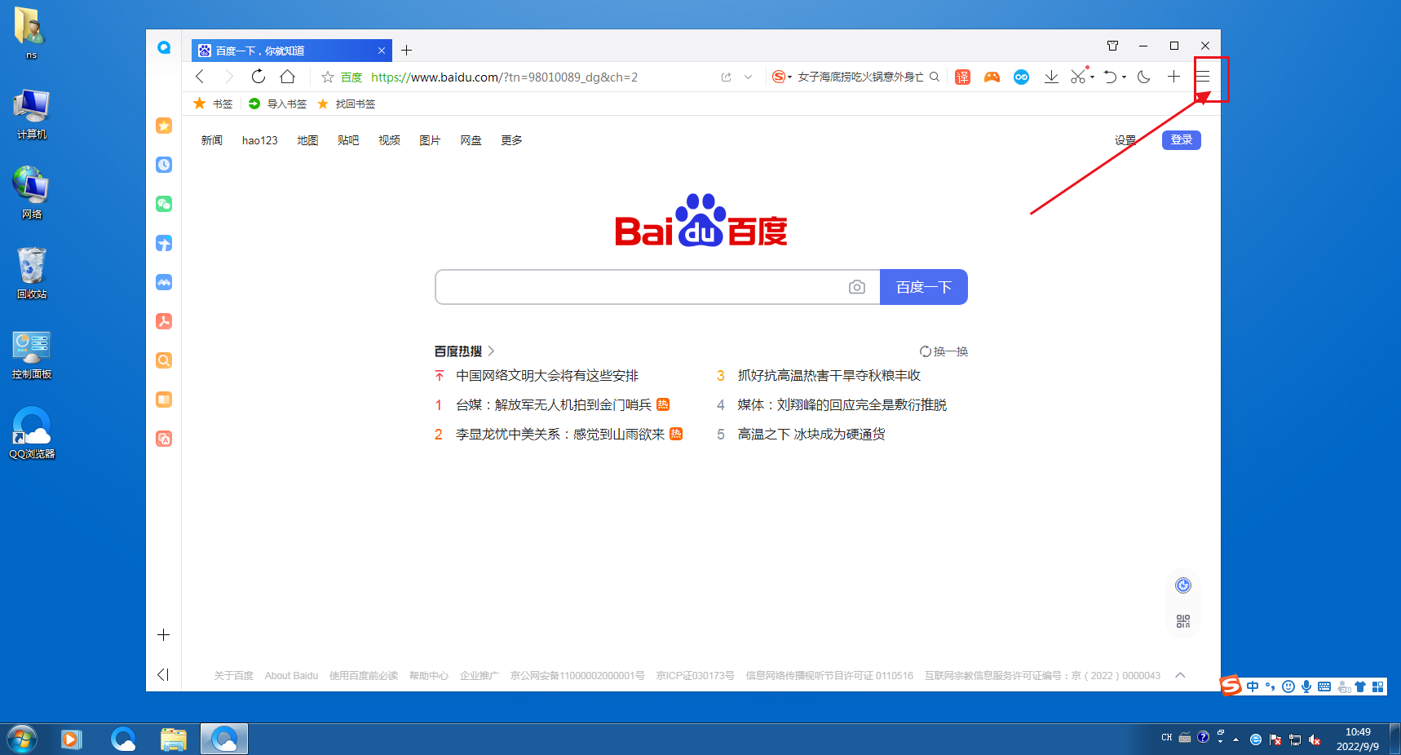Open the hao123 nav link
Screen dimensions: 1401x755
[x=260, y=140]
